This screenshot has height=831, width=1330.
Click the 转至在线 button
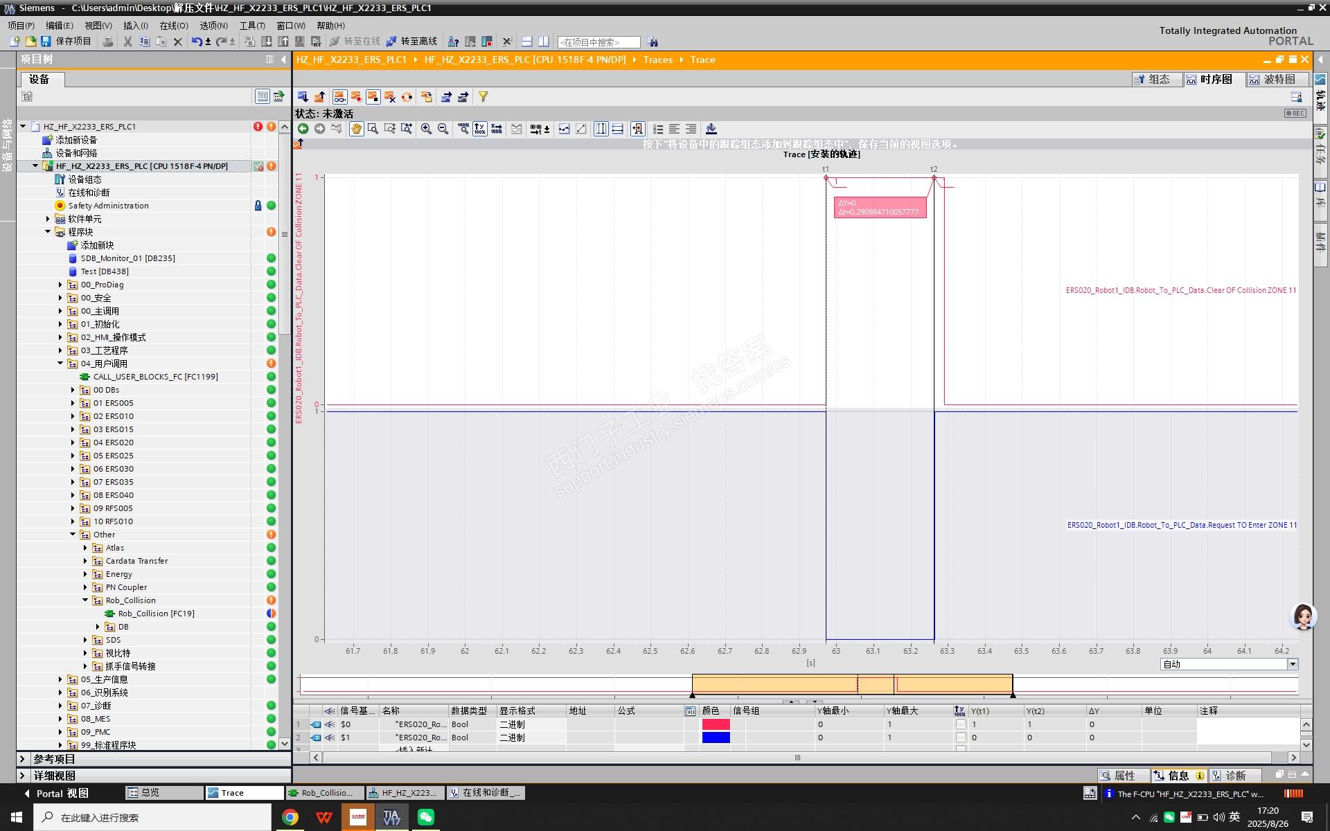point(355,42)
